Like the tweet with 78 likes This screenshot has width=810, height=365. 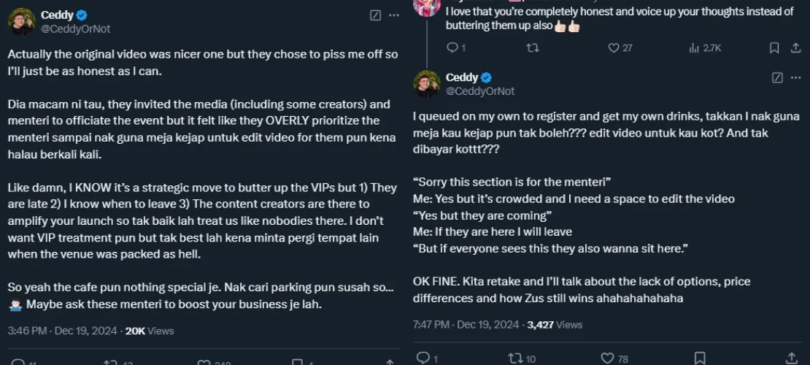click(607, 358)
